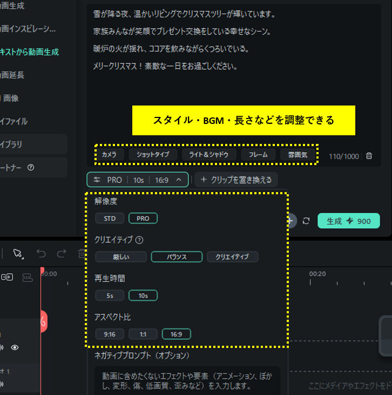This screenshot has width=392, height=395.
Task: Toggle the eye visibility icon on track
Action: 15,347
